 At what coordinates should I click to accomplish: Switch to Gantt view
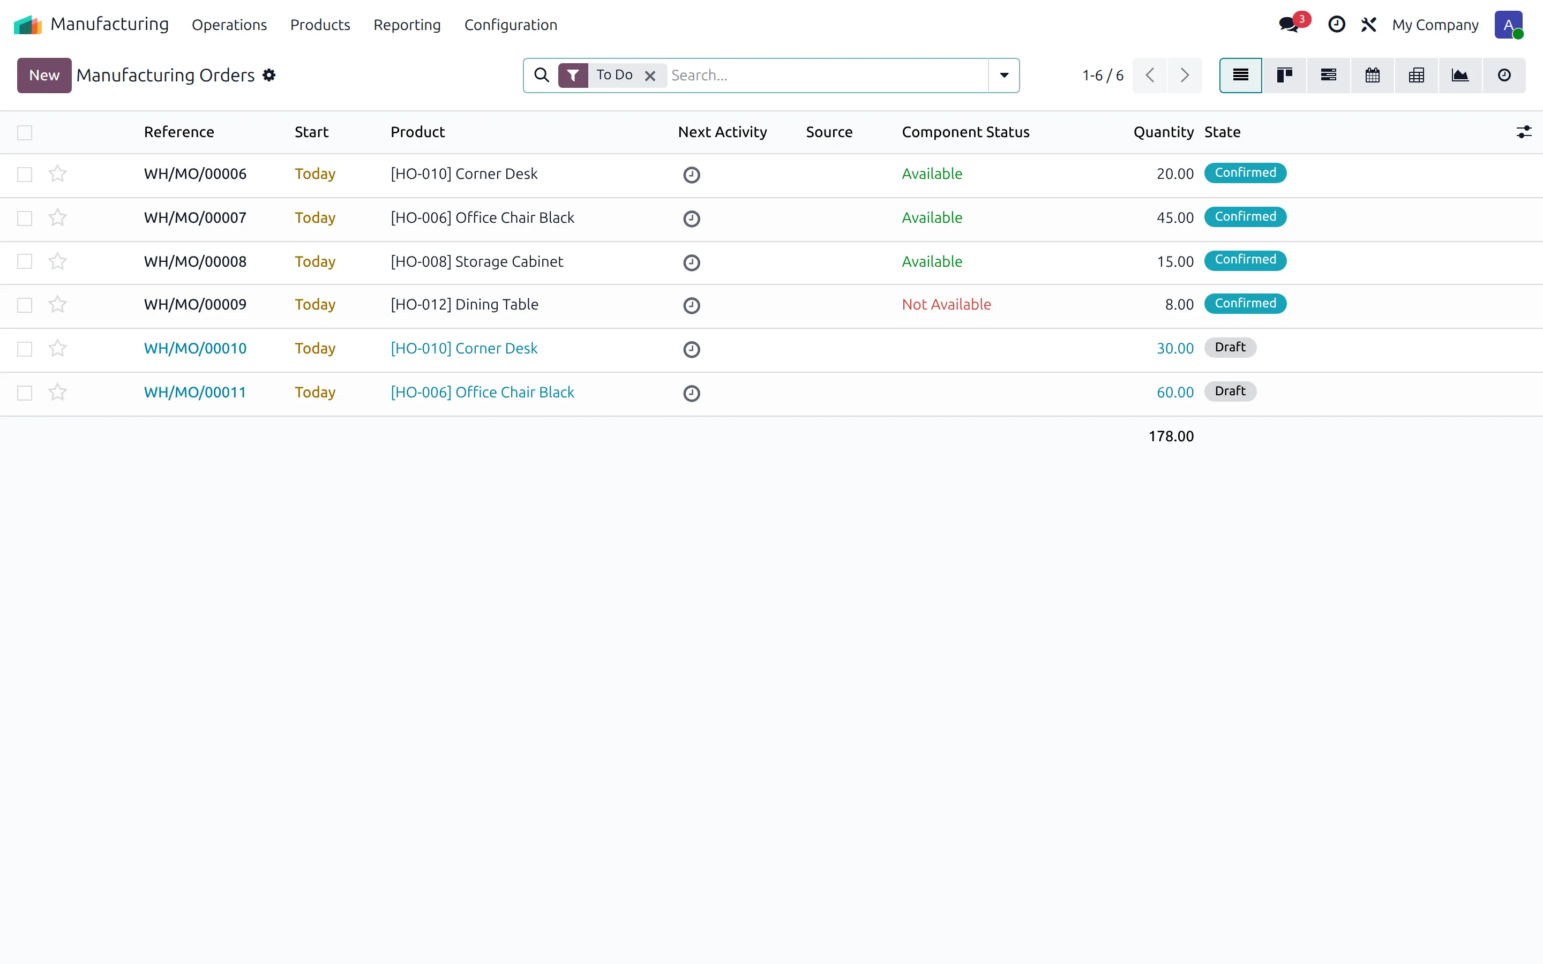click(x=1328, y=75)
